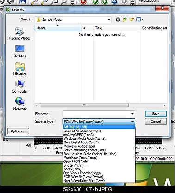The height and width of the screenshot is (193, 175).
Task: Choose Shorten (*.shn) format
Action: (99, 165)
